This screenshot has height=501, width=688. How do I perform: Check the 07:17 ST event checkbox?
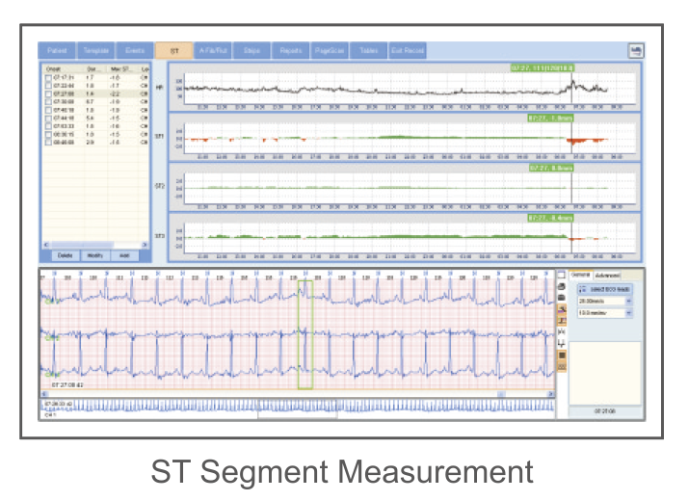47,78
